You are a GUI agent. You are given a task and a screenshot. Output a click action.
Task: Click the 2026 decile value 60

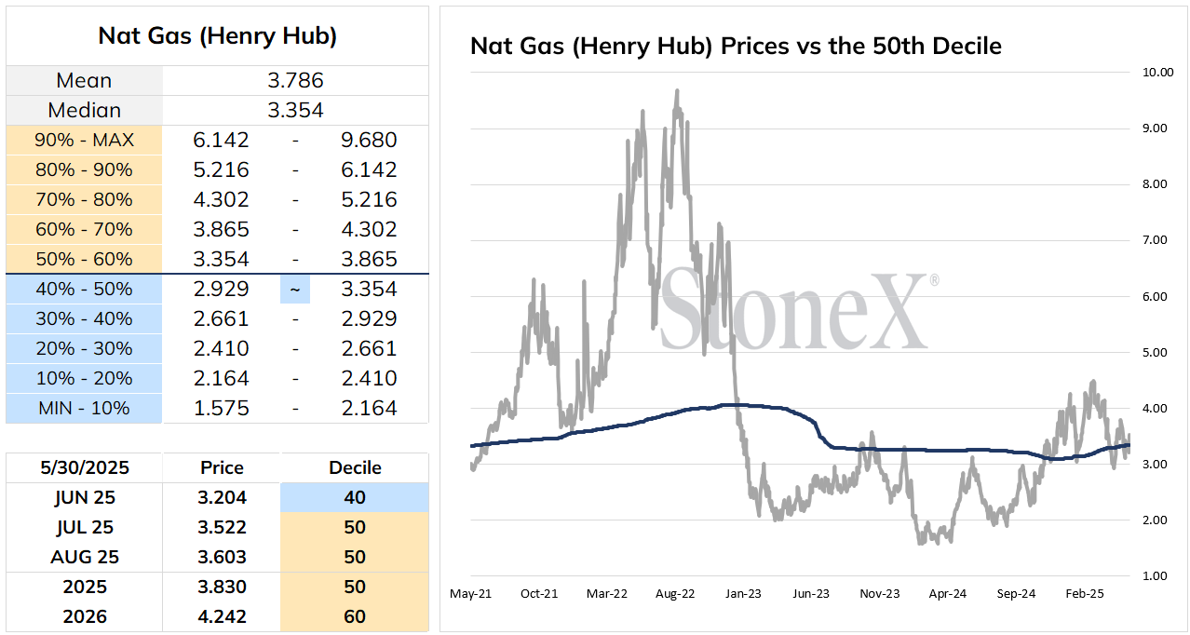click(354, 616)
